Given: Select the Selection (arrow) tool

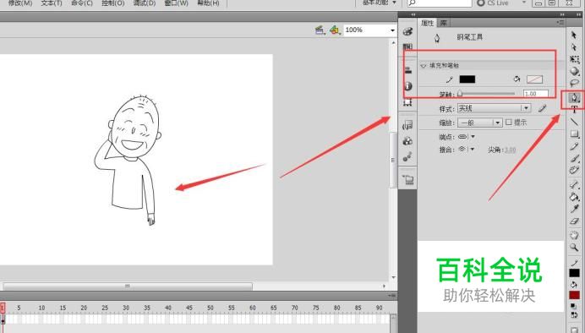Looking at the screenshot, I should pos(574,35).
